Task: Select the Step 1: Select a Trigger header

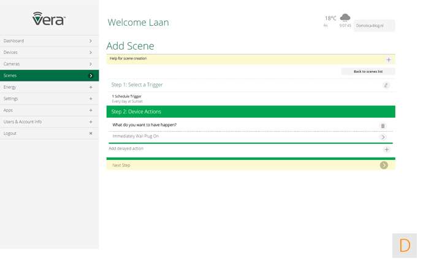Action: [137, 85]
